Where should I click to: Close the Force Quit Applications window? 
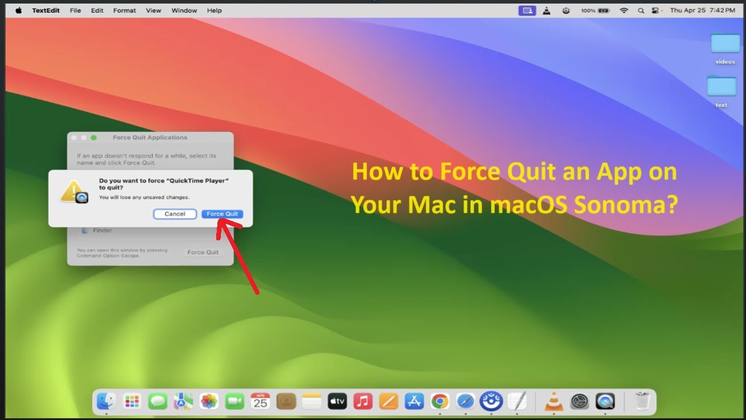[x=74, y=138]
